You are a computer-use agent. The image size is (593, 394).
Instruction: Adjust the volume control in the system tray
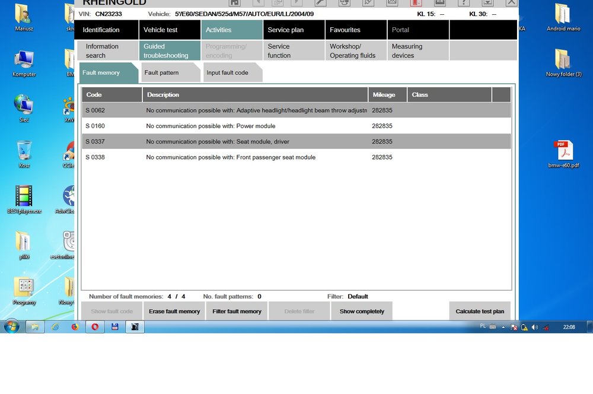pos(534,326)
